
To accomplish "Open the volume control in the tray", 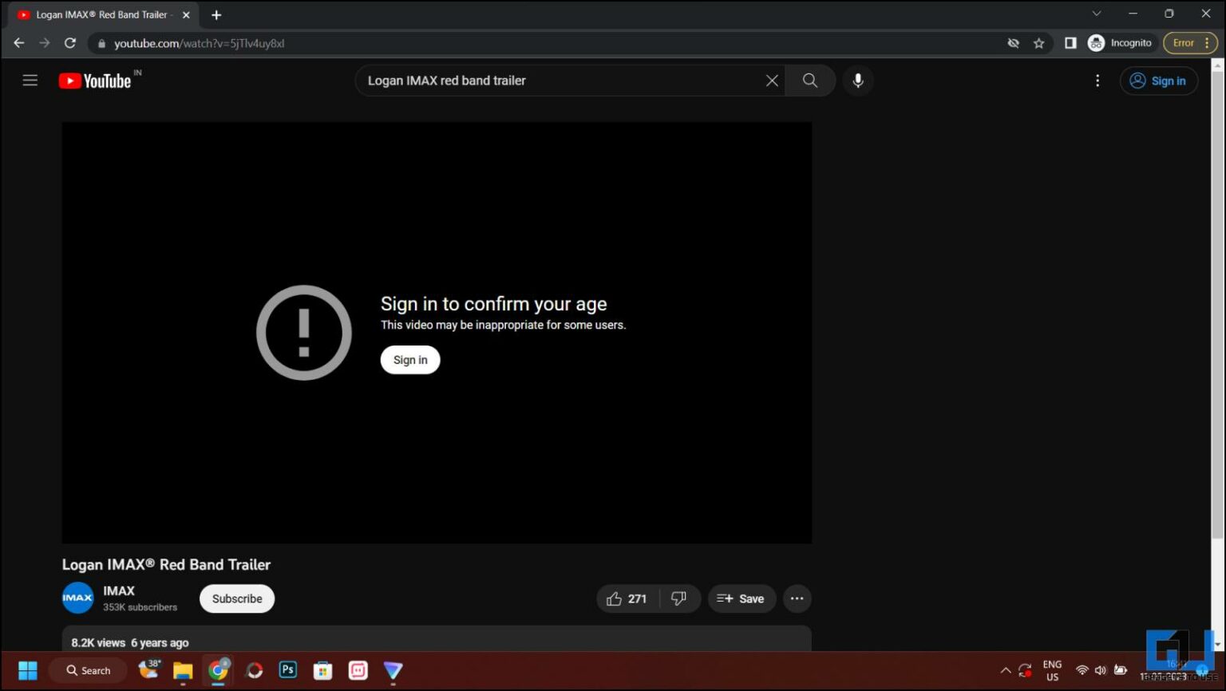I will 1101,670.
